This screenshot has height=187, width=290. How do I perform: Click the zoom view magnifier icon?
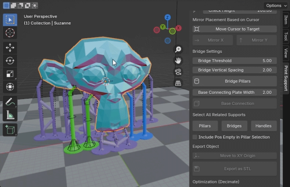(178, 49)
